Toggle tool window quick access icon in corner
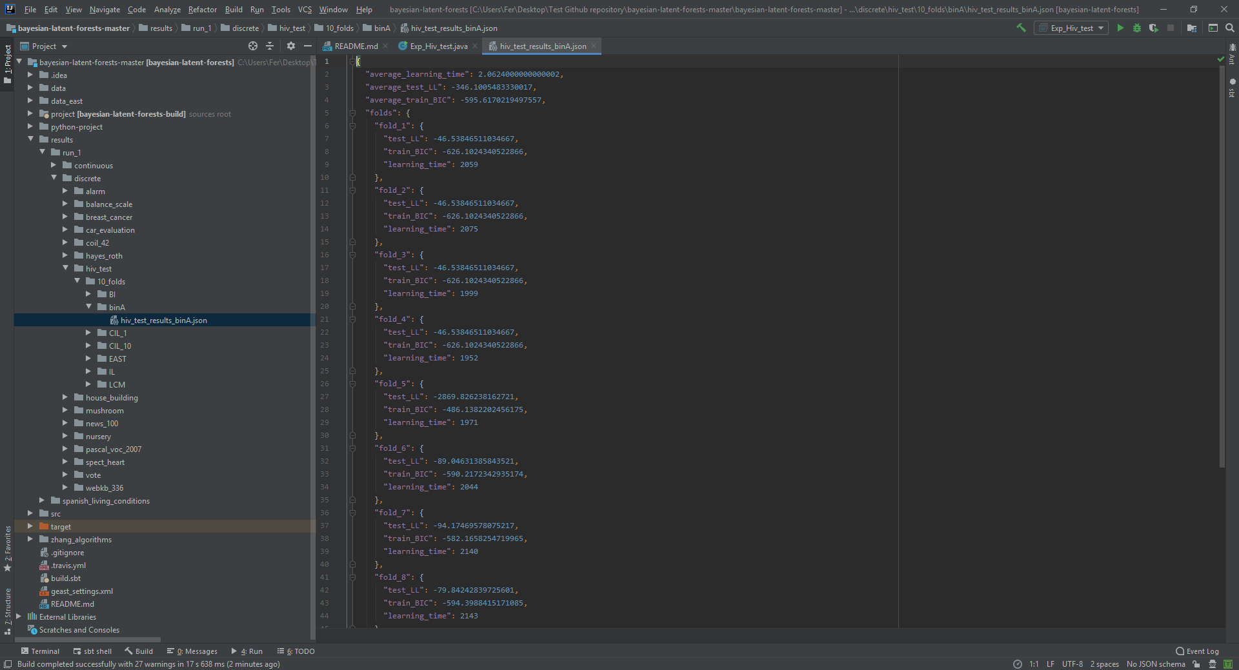This screenshot has height=670, width=1239. point(8,664)
